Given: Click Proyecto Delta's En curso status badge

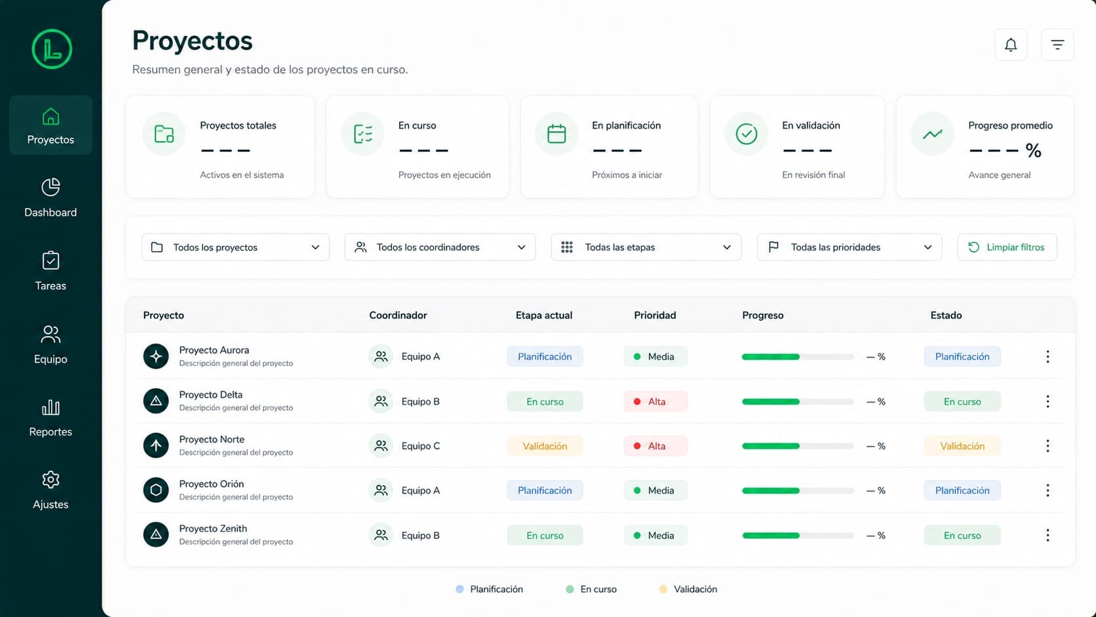Looking at the screenshot, I should click(x=962, y=401).
